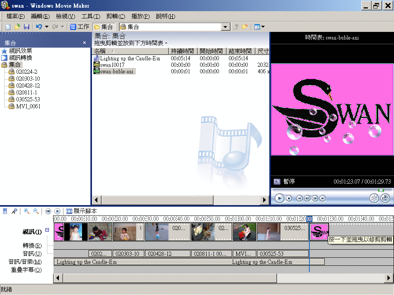This screenshot has width=394, height=295.
Task: Open the collections combo box dropdown arrow
Action: (225, 27)
